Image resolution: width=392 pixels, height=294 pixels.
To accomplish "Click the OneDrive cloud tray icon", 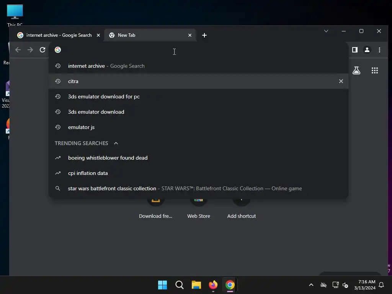I will pos(323,285).
